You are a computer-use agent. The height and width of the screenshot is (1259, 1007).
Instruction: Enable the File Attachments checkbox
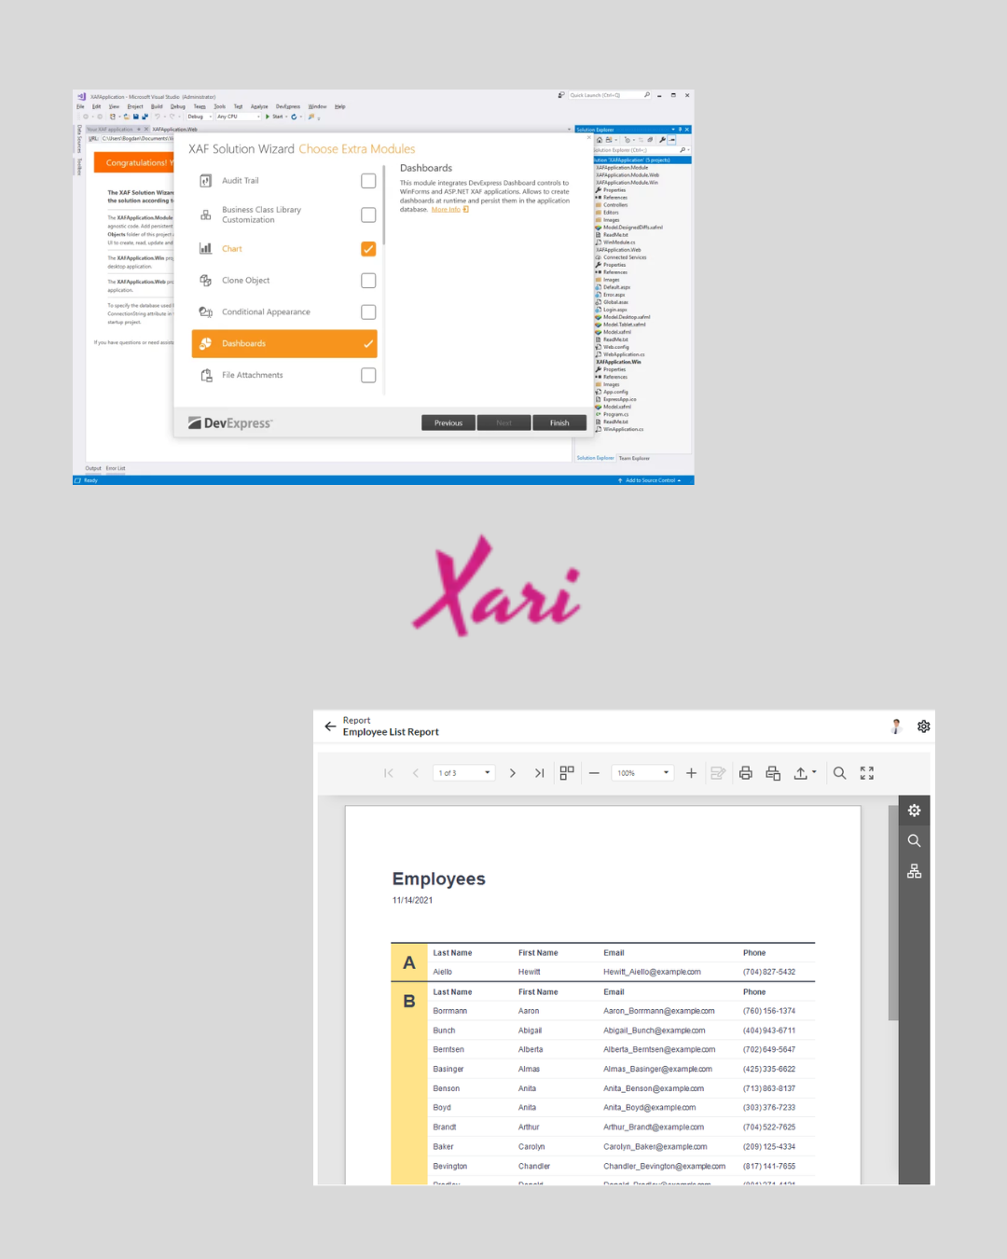point(368,375)
